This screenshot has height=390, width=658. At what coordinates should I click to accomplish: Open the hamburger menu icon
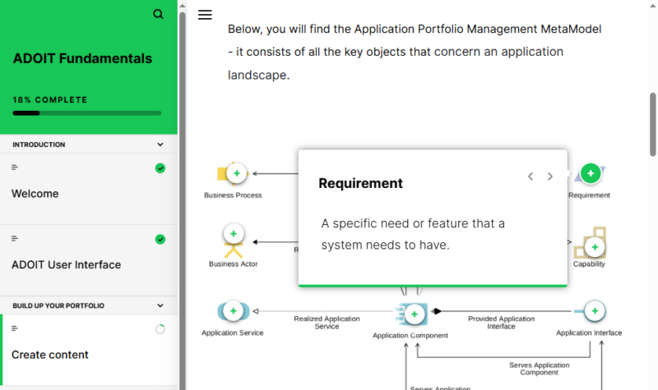(x=206, y=15)
